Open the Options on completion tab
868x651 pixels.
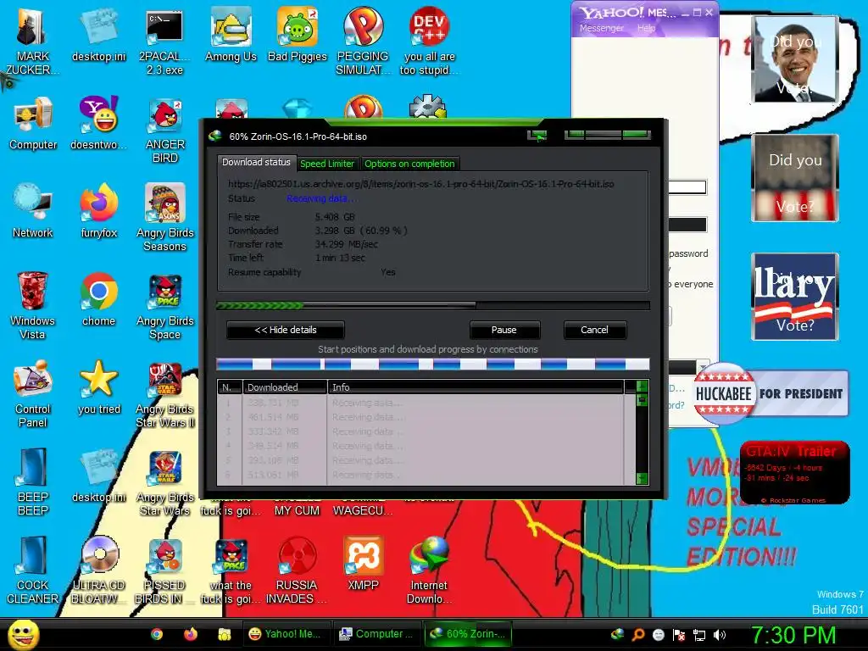(409, 164)
